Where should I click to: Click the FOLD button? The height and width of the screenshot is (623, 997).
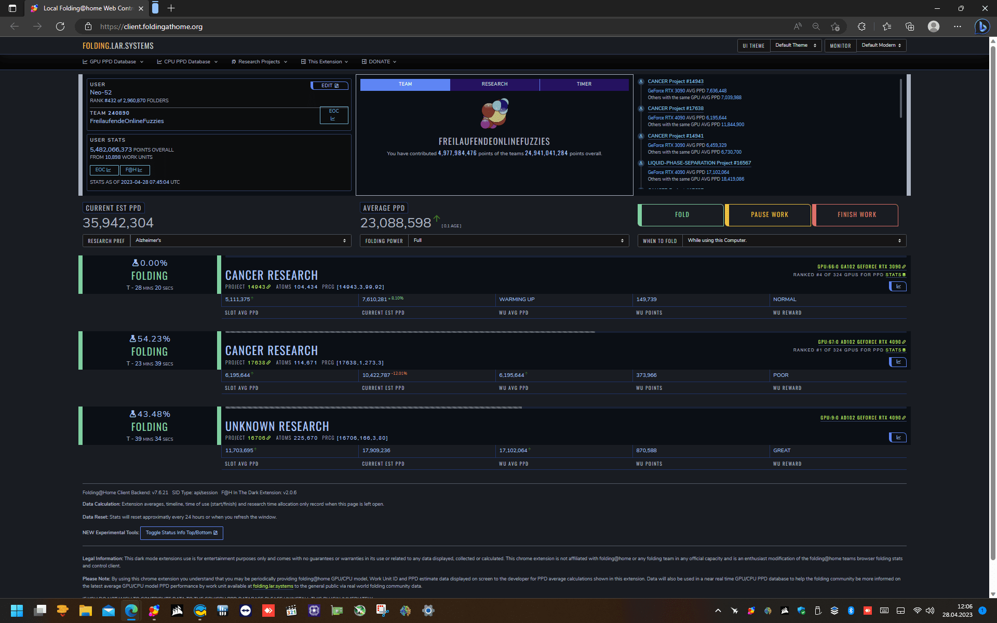point(681,215)
